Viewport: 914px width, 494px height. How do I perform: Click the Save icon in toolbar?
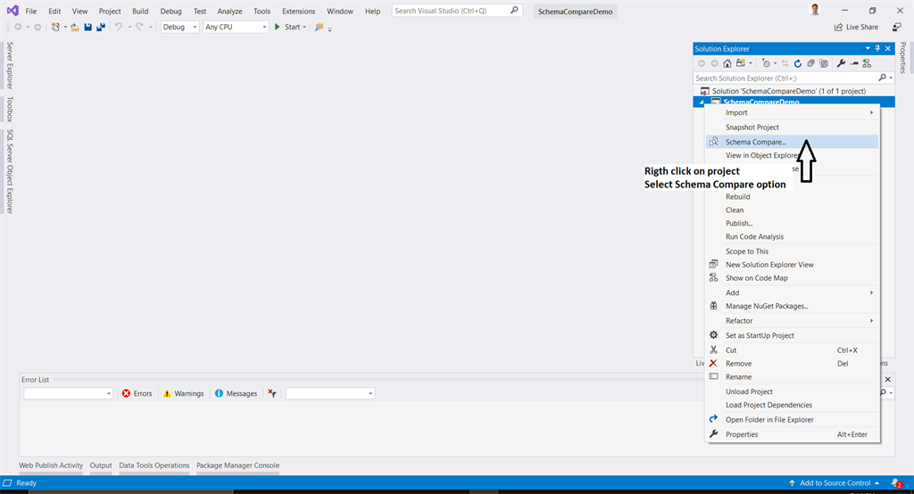tap(88, 27)
